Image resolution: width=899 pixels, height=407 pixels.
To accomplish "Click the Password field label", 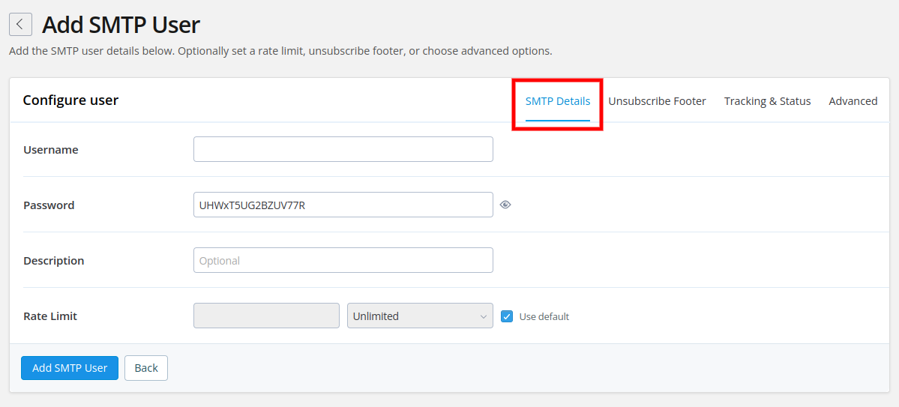I will (49, 205).
